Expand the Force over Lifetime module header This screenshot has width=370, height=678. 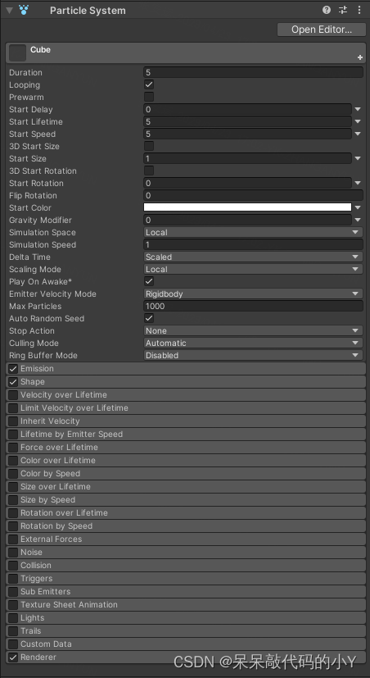point(186,448)
